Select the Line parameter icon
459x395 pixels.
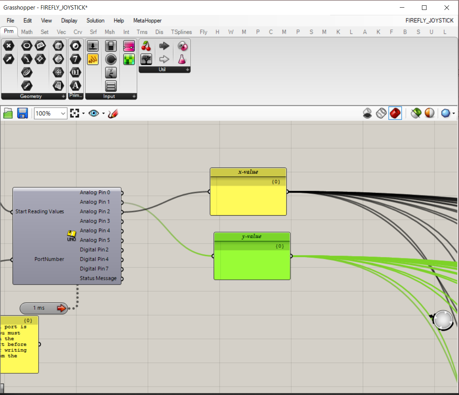point(26,85)
